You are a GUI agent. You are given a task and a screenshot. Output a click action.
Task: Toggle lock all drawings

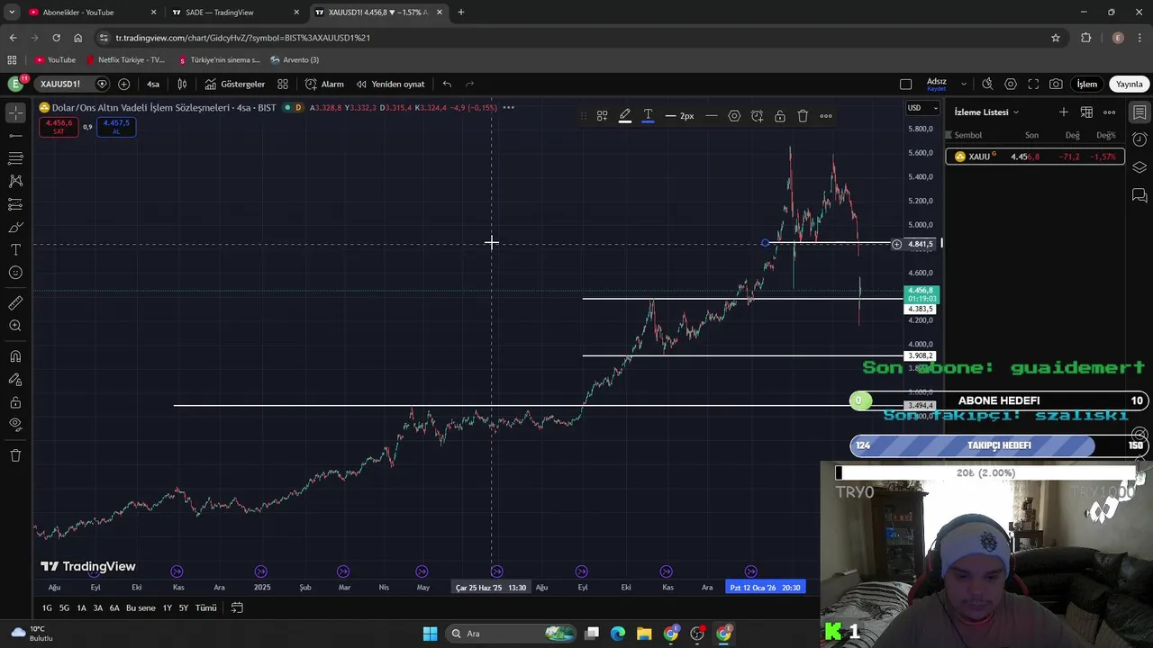(15, 402)
